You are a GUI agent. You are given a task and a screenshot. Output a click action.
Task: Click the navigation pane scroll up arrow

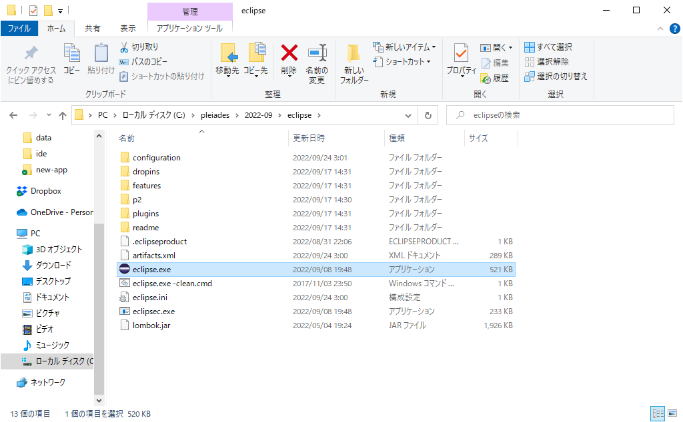pyautogui.click(x=99, y=136)
